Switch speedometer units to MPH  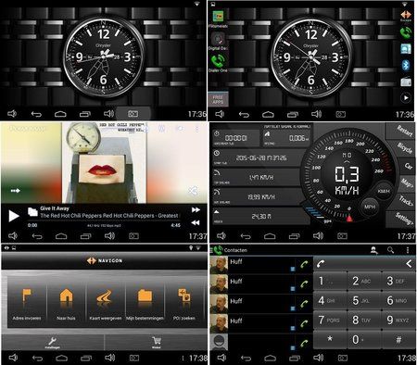click(370, 207)
